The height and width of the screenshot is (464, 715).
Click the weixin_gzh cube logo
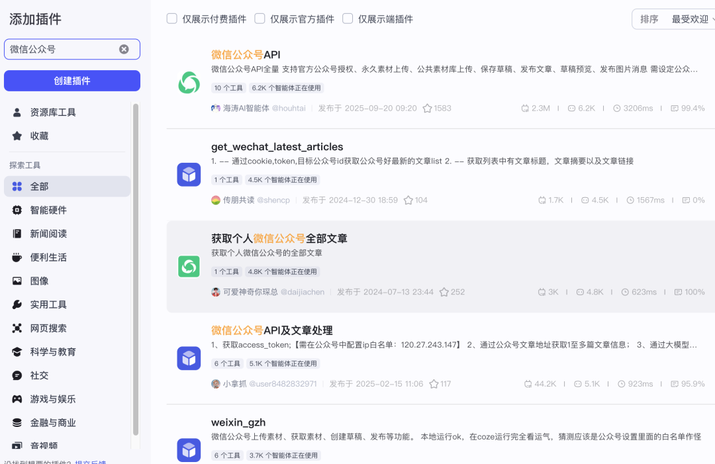pyautogui.click(x=189, y=450)
